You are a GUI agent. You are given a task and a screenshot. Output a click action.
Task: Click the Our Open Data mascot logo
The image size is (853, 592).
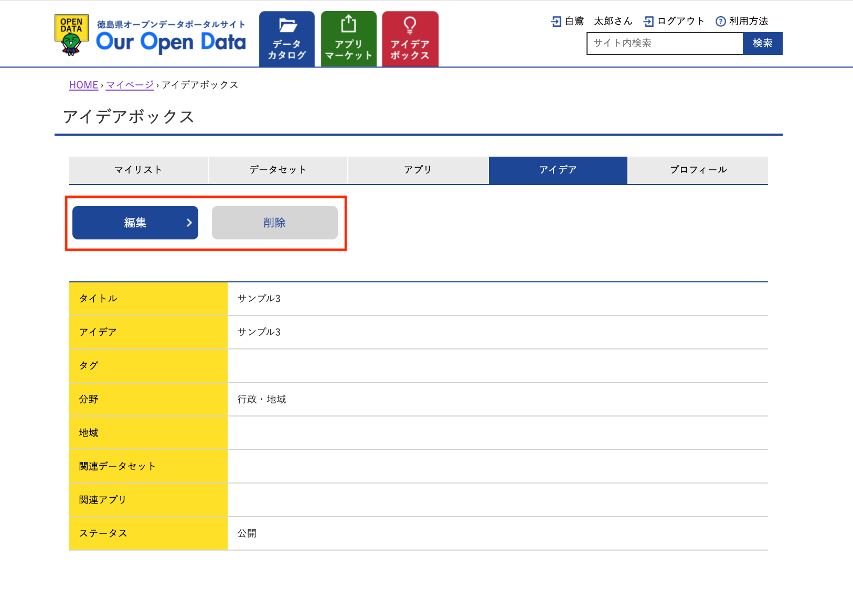(x=71, y=35)
